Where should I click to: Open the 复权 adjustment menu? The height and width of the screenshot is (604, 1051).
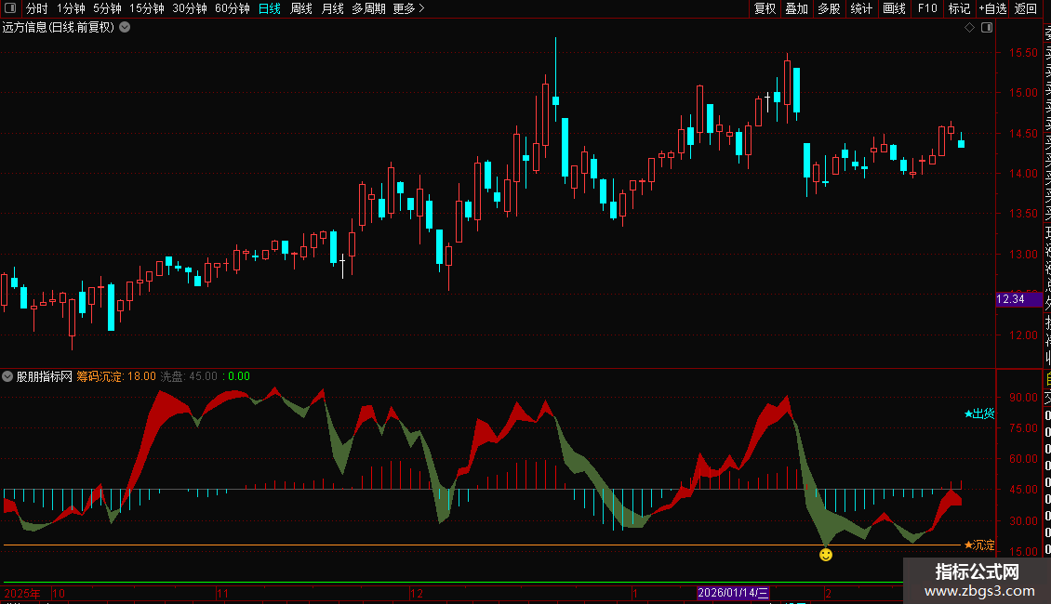(765, 8)
